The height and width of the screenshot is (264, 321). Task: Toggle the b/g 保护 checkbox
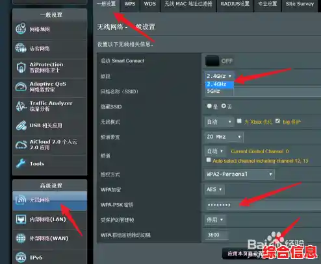[x=277, y=121]
